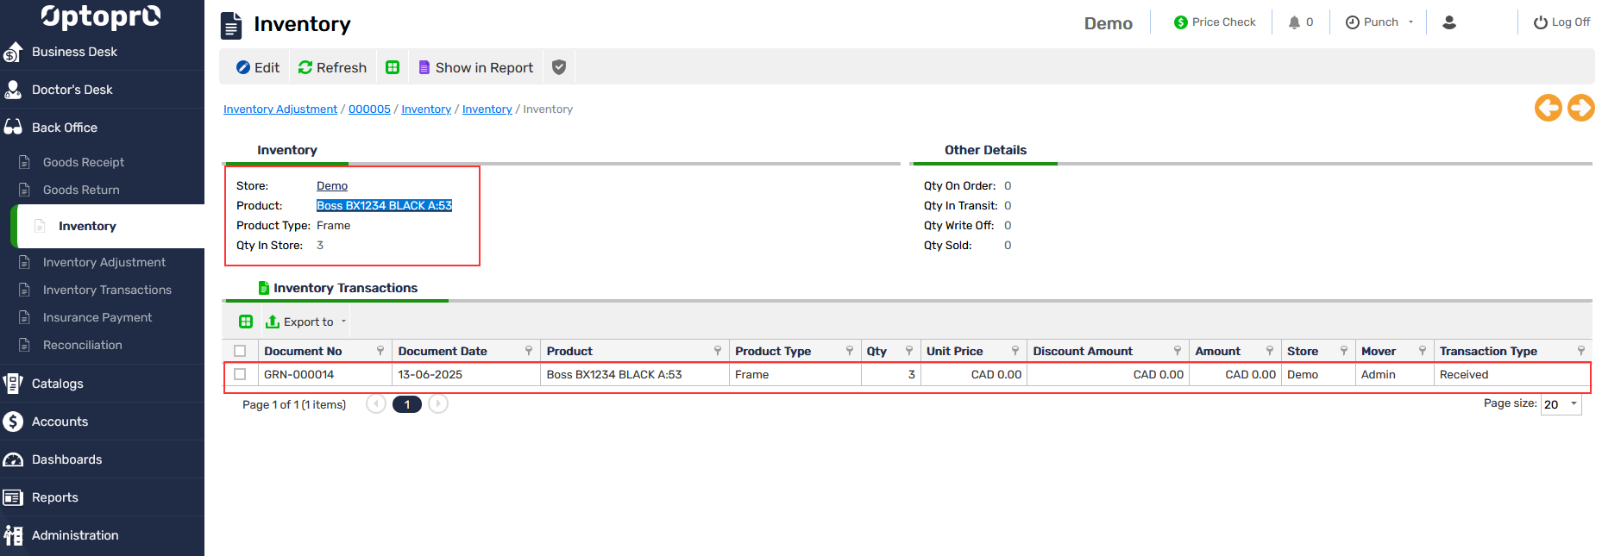This screenshot has width=1602, height=556.
Task: Check the GRN-000014 row checkbox
Action: 240,374
